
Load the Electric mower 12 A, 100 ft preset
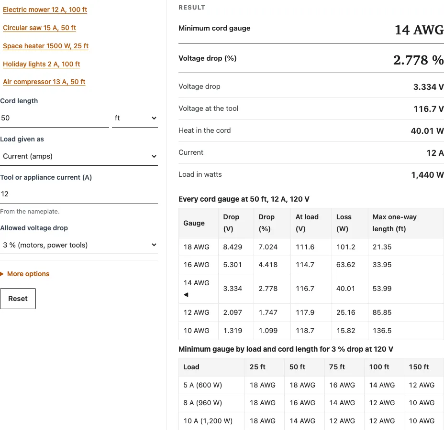tap(45, 10)
